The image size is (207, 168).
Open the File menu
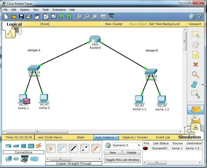5,10
